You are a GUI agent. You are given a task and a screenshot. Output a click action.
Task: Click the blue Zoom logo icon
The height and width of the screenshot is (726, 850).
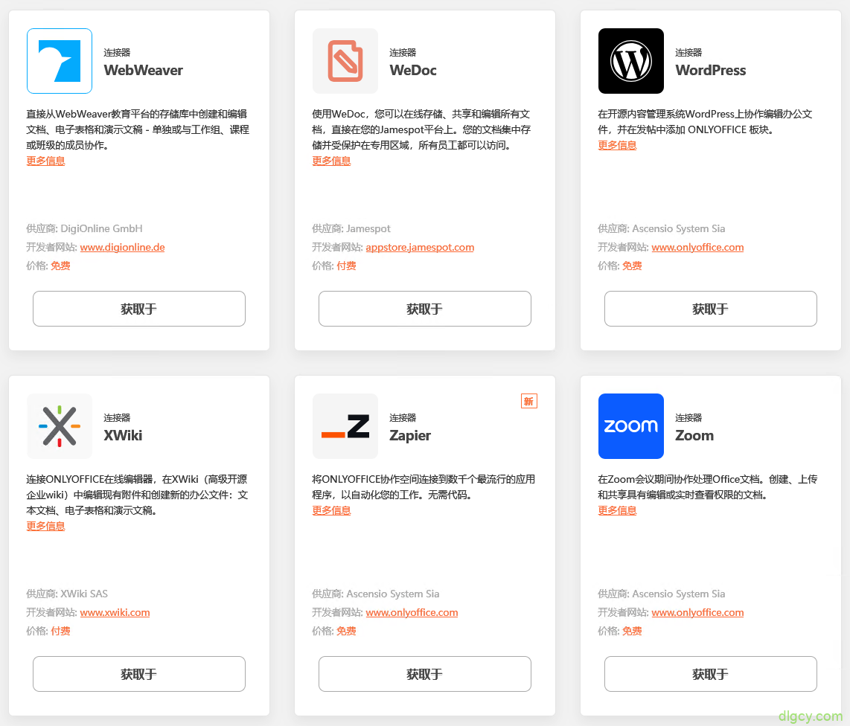pos(630,425)
